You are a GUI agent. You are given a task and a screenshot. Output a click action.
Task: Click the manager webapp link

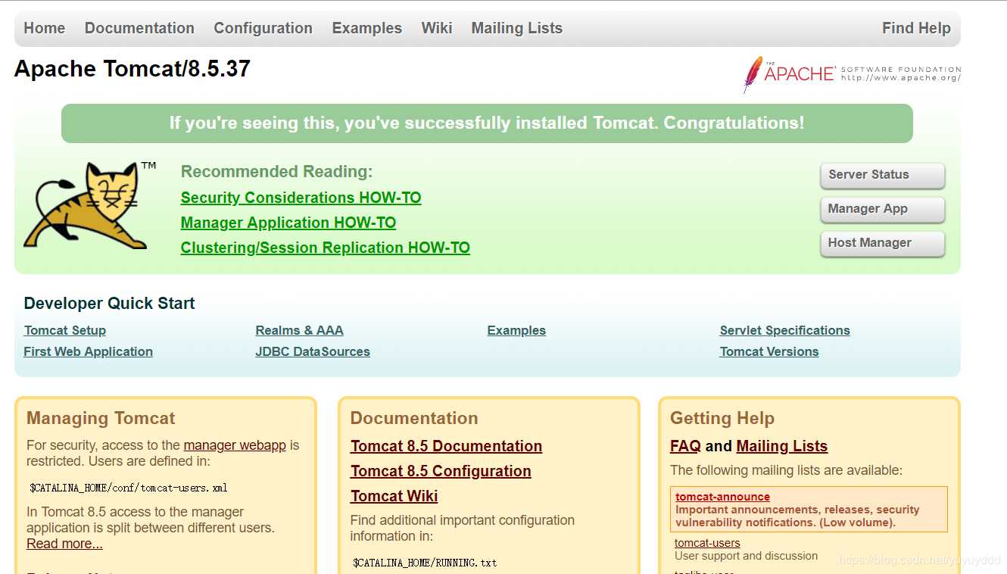pyautogui.click(x=235, y=445)
